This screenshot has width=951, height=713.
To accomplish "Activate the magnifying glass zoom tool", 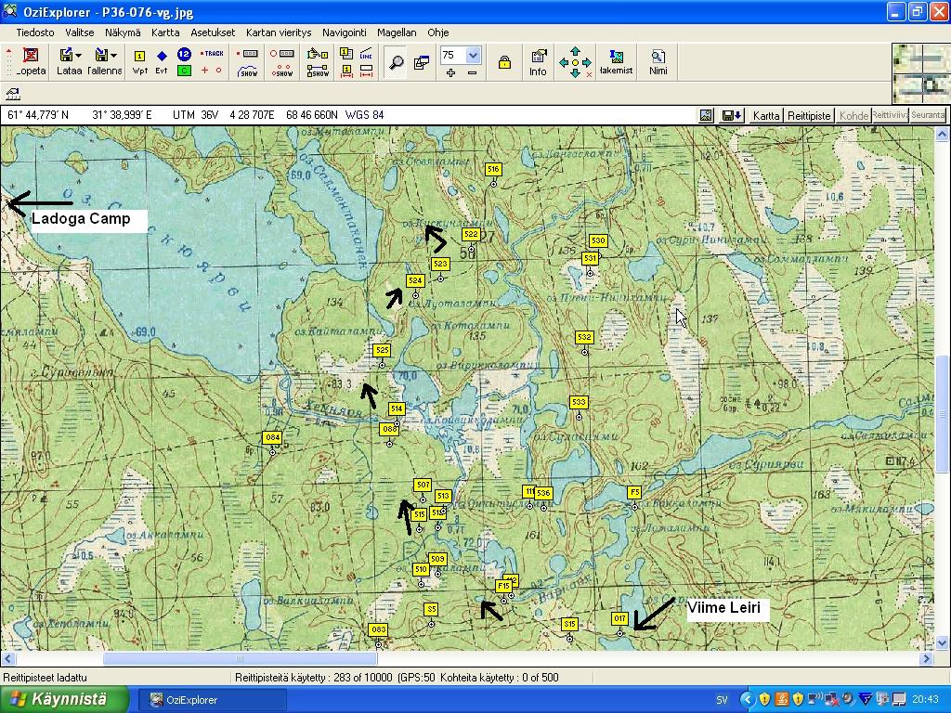I will [x=396, y=62].
